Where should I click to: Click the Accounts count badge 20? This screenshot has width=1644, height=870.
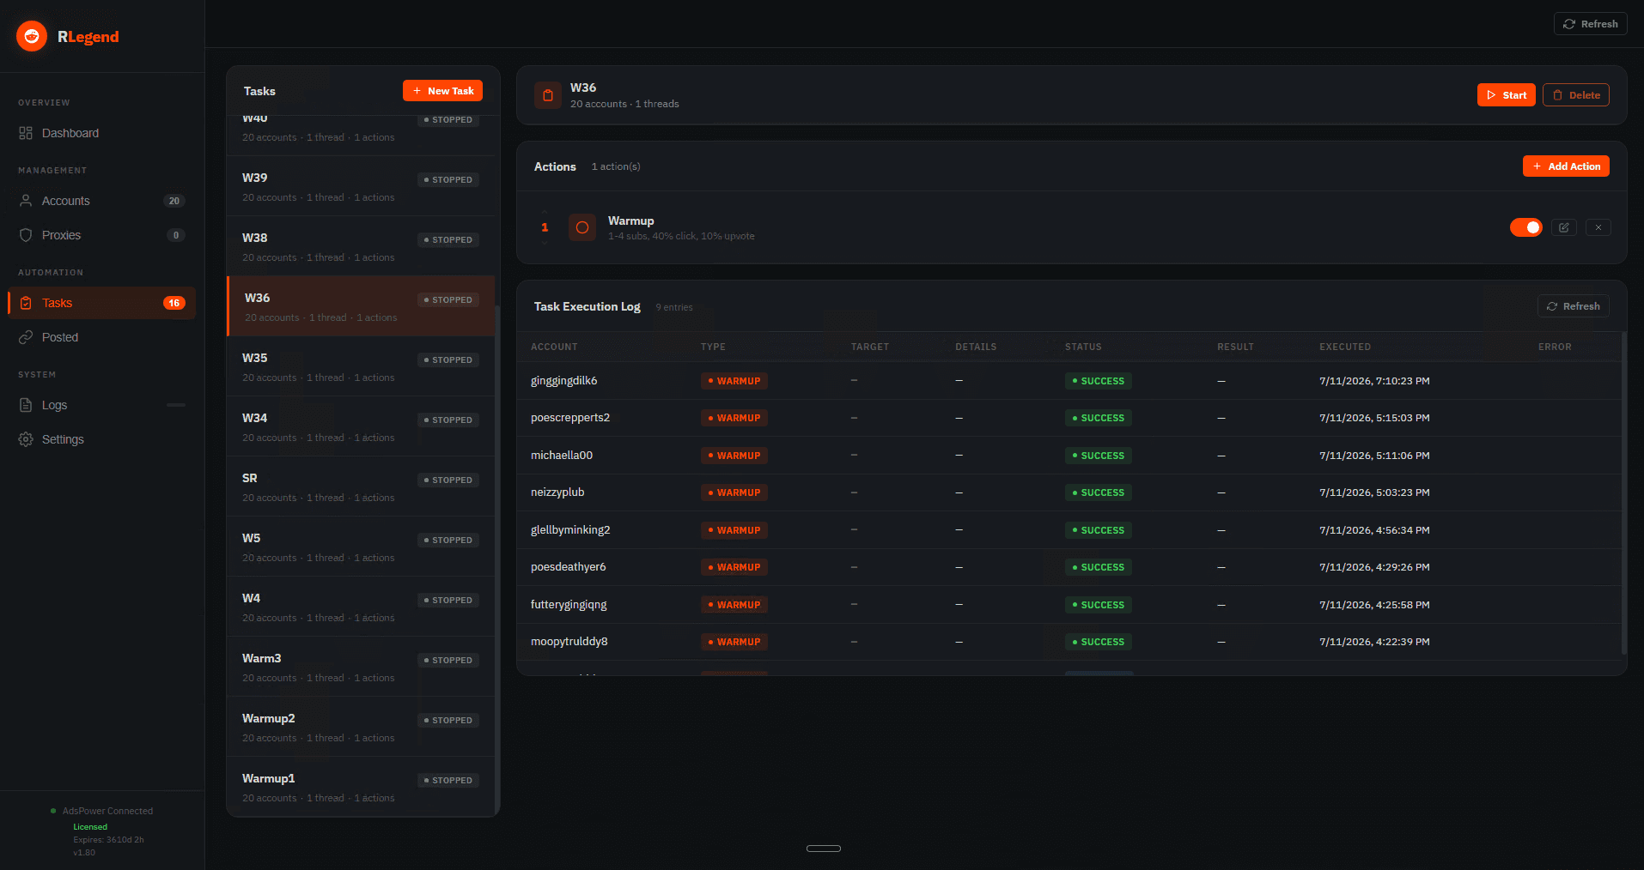pyautogui.click(x=174, y=201)
